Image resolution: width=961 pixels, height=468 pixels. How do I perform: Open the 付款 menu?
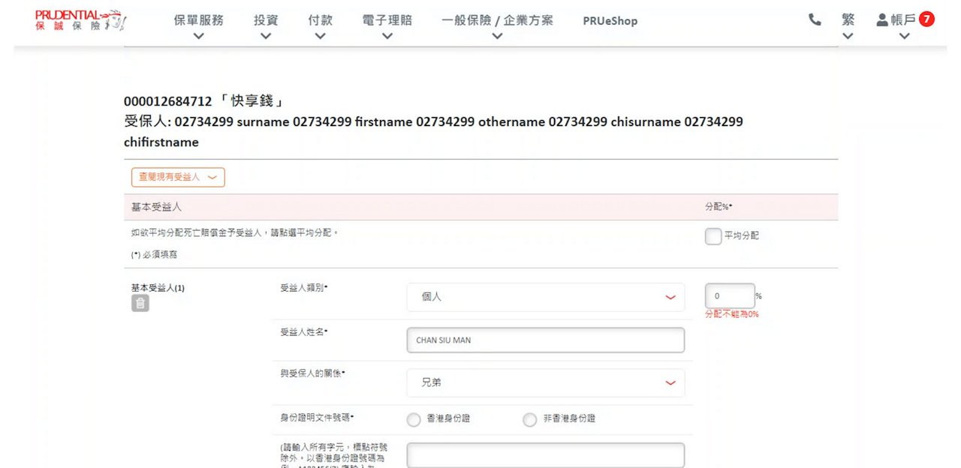[320, 20]
